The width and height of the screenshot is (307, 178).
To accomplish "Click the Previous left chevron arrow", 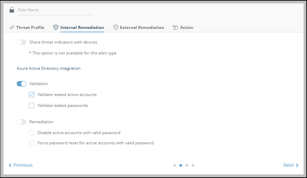I will pos(10,165).
